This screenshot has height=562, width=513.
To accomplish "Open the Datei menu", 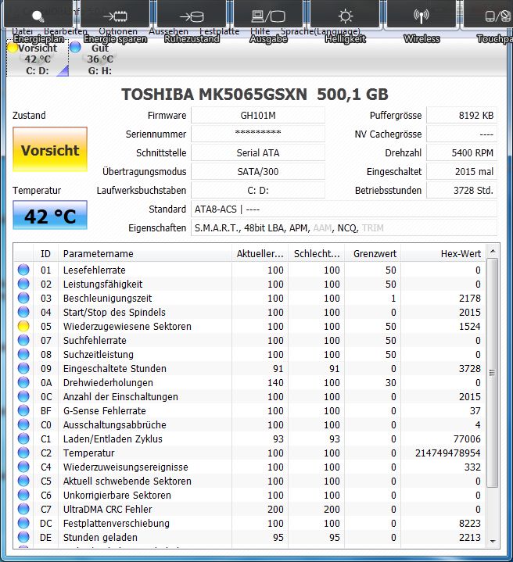I will click(x=22, y=31).
